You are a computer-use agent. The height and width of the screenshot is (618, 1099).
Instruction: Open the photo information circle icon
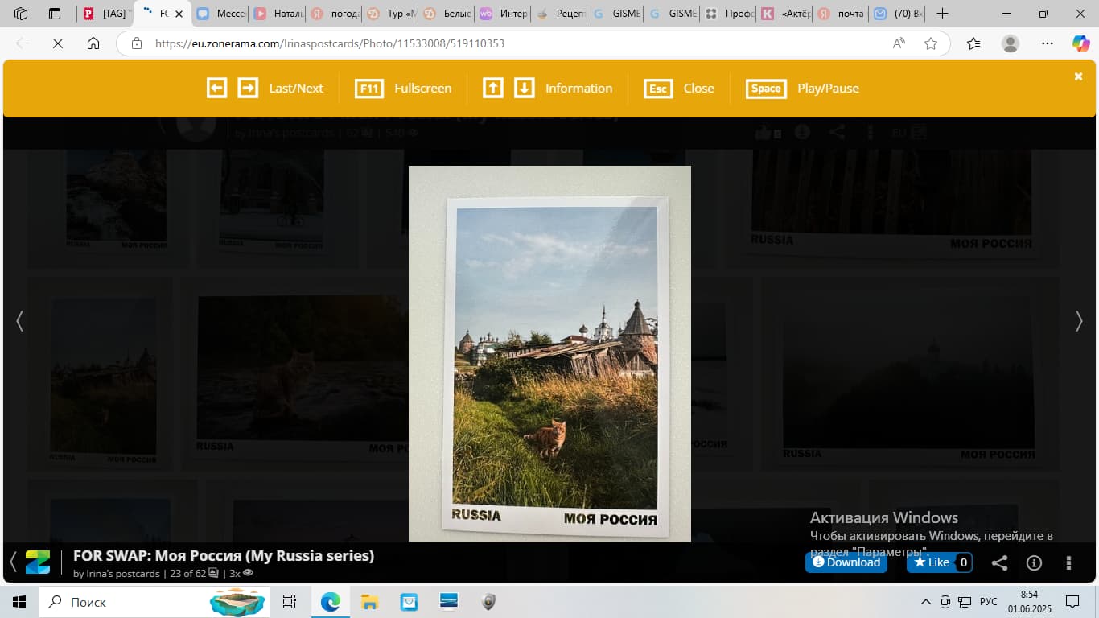1035,563
